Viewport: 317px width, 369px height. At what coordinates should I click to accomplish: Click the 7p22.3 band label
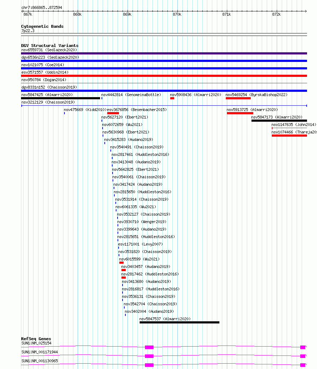28,31
